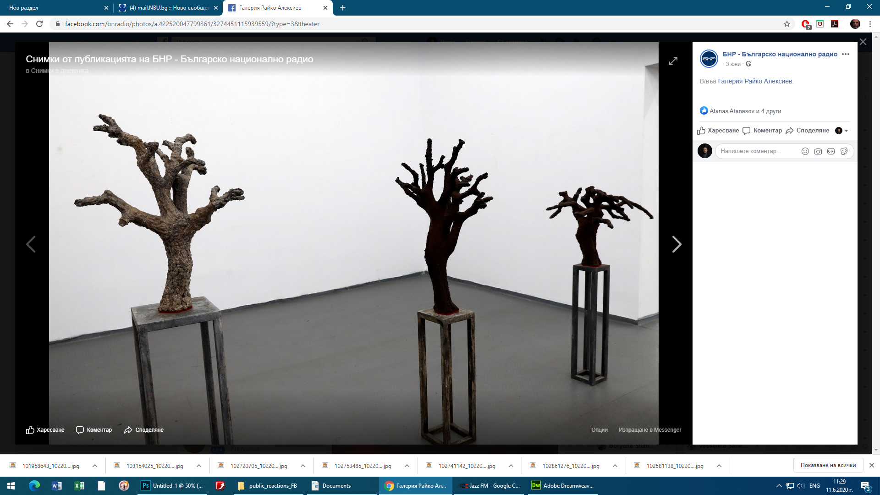Viewport: 880px width, 495px height.
Task: Send photo via Изпращане в Messenger
Action: click(650, 430)
